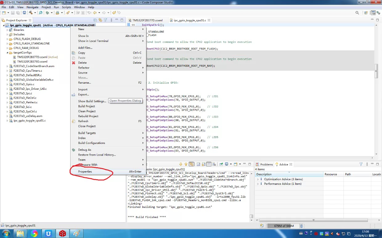Click Clear Console icon
This screenshot has width=382, height=238.
pos(214,164)
